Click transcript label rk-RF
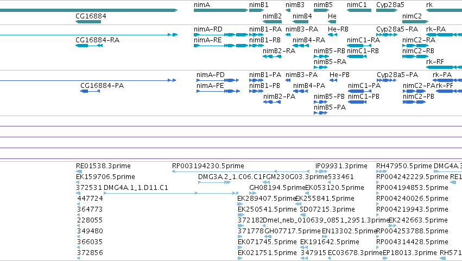Screen dimensions: 462x261 (x=435, y=62)
